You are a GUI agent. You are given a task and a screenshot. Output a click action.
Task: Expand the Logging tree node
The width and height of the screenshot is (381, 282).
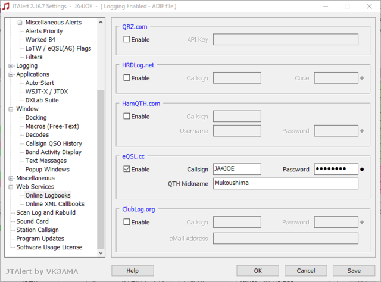click(11, 66)
